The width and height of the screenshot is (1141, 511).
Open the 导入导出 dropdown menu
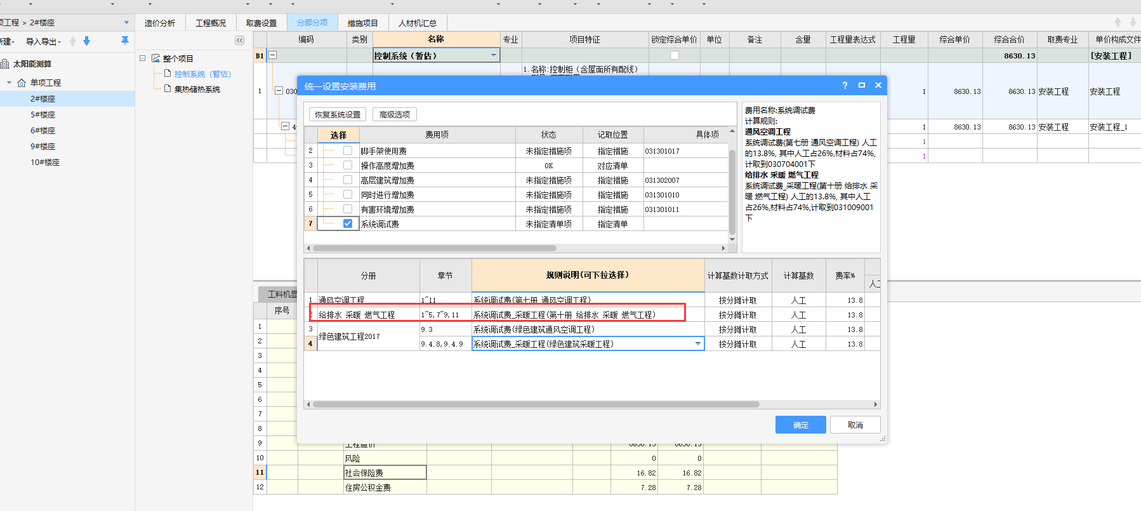[44, 41]
